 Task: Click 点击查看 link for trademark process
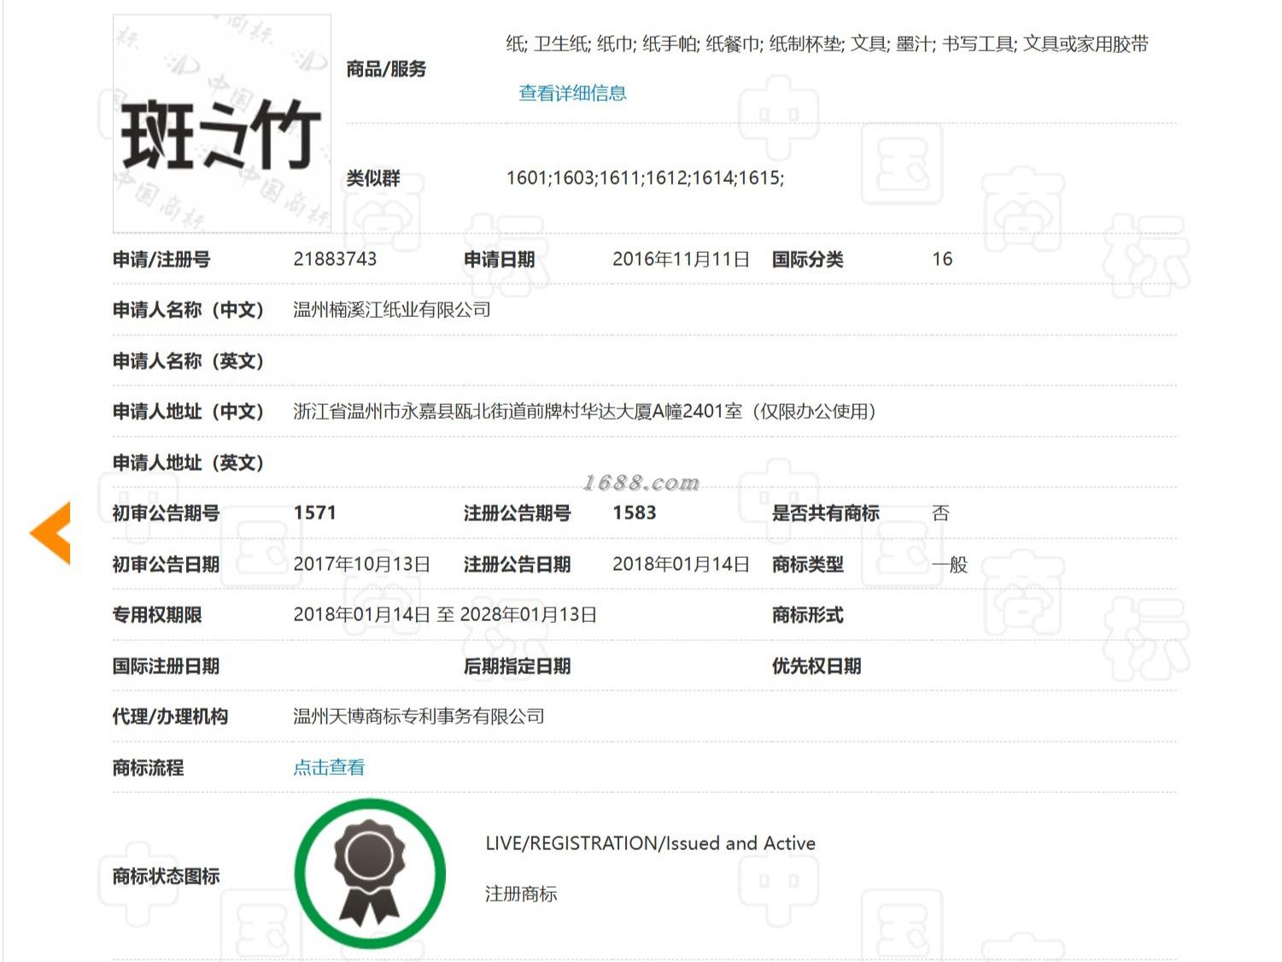click(329, 767)
